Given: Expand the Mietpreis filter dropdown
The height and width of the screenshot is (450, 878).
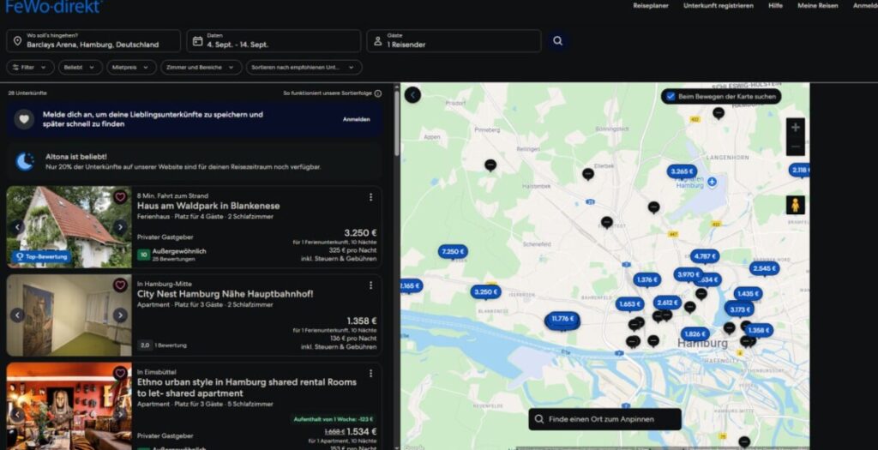Looking at the screenshot, I should (x=131, y=67).
